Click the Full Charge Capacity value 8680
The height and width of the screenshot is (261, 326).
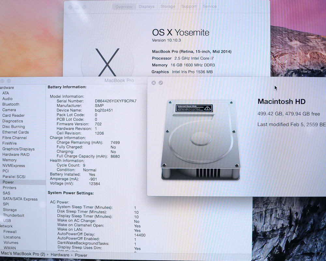pos(115,157)
